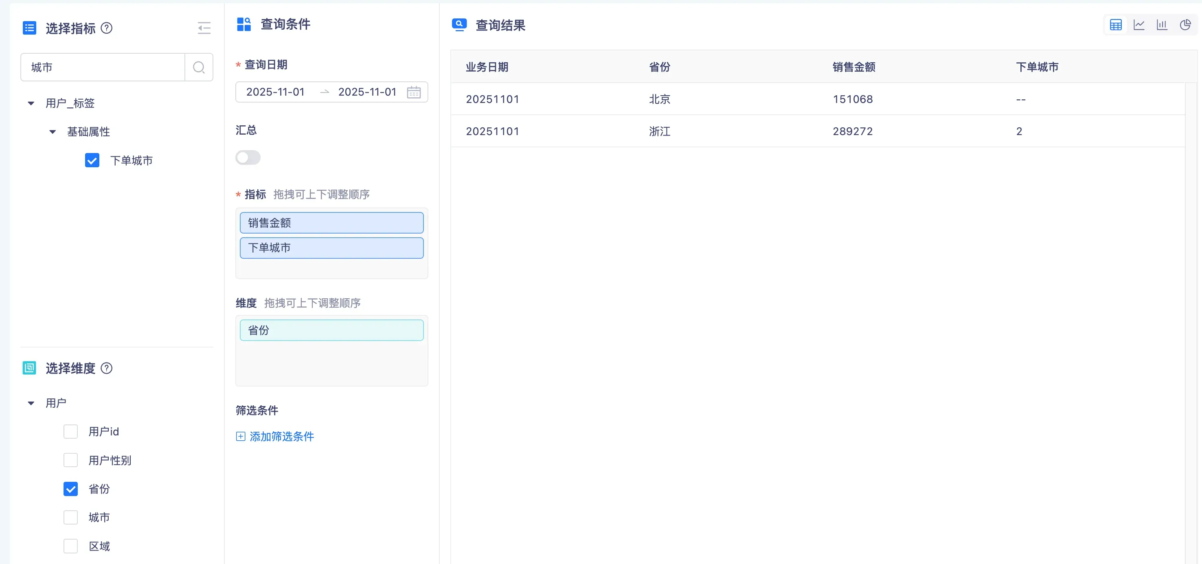Open calendar icon in date range
This screenshot has width=1202, height=564.
point(413,92)
